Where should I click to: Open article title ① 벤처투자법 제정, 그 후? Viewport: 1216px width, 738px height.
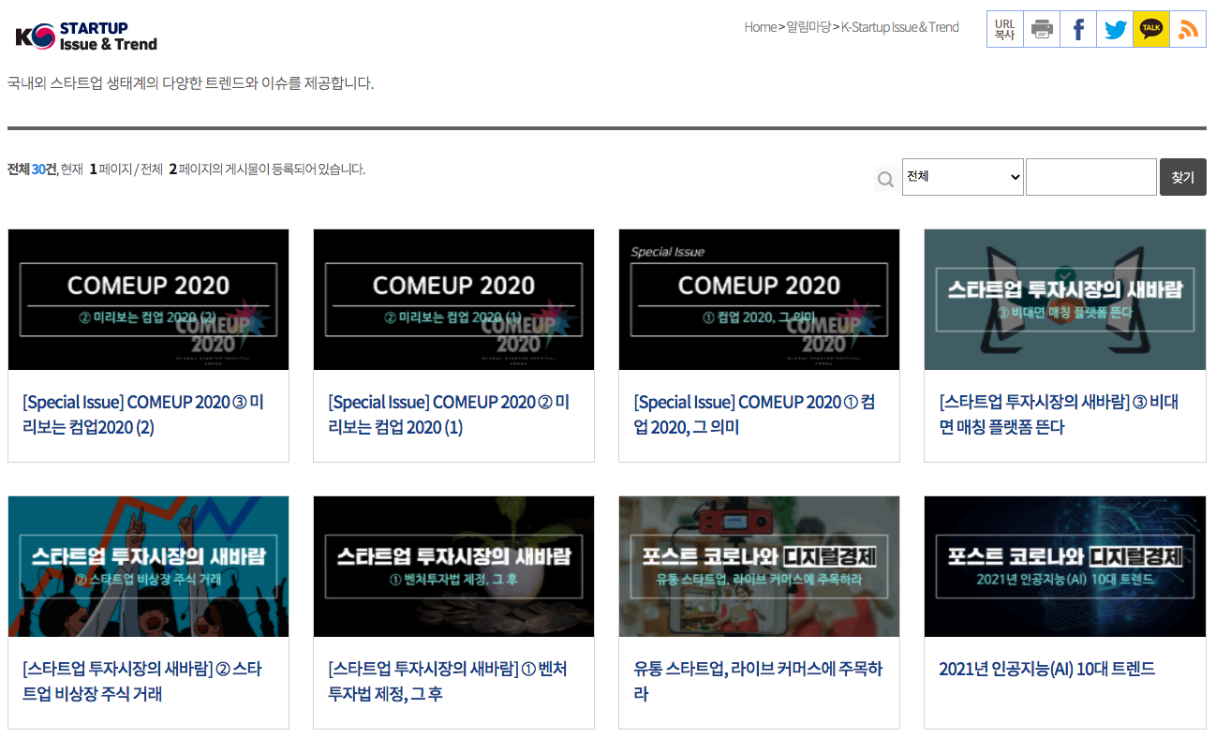click(x=448, y=682)
